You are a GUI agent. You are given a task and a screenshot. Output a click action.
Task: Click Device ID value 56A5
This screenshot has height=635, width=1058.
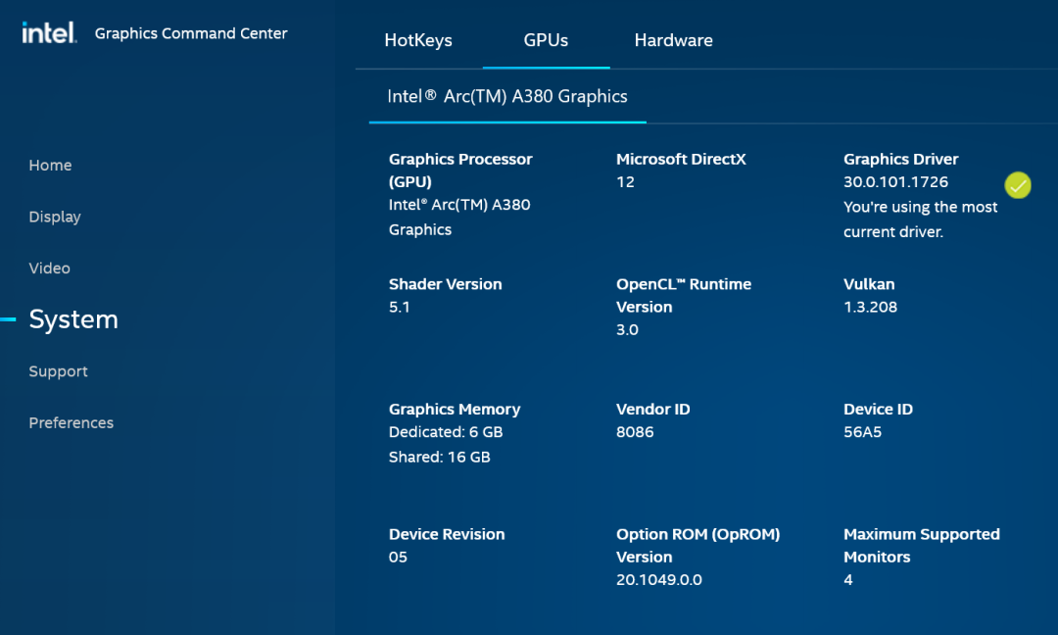[862, 432]
